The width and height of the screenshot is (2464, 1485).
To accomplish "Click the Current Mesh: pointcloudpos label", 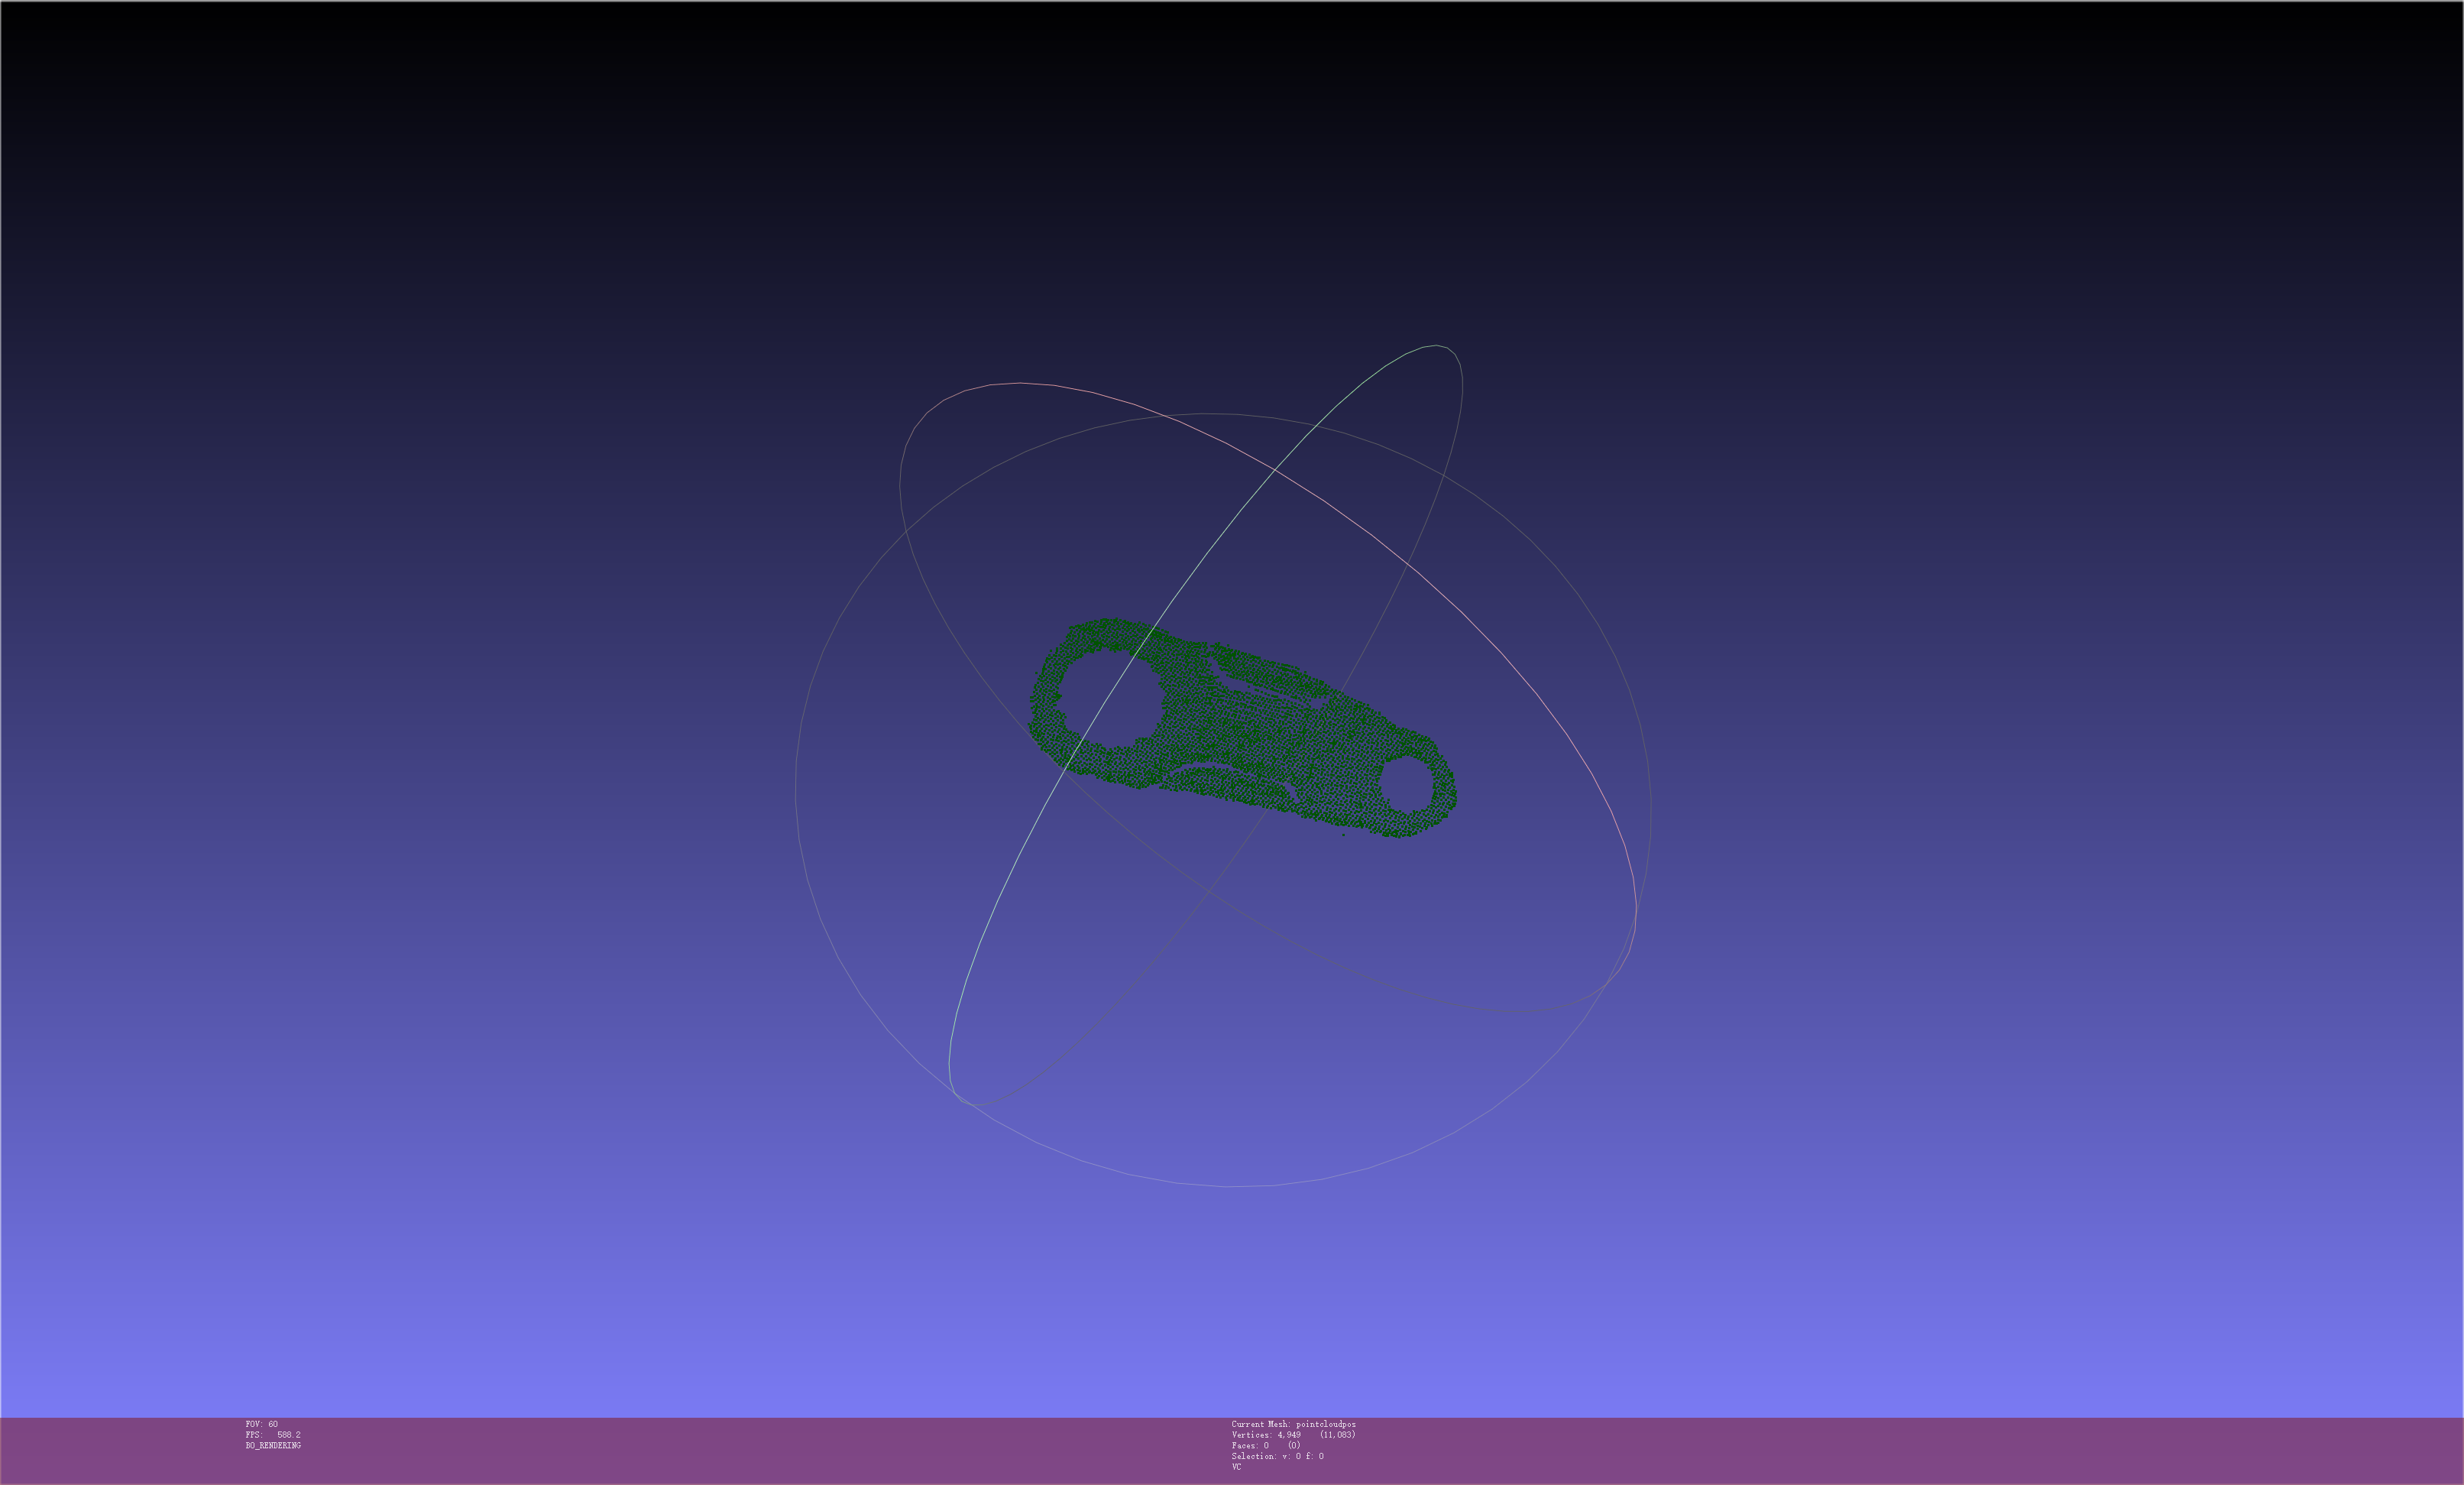I will pos(1293,1424).
